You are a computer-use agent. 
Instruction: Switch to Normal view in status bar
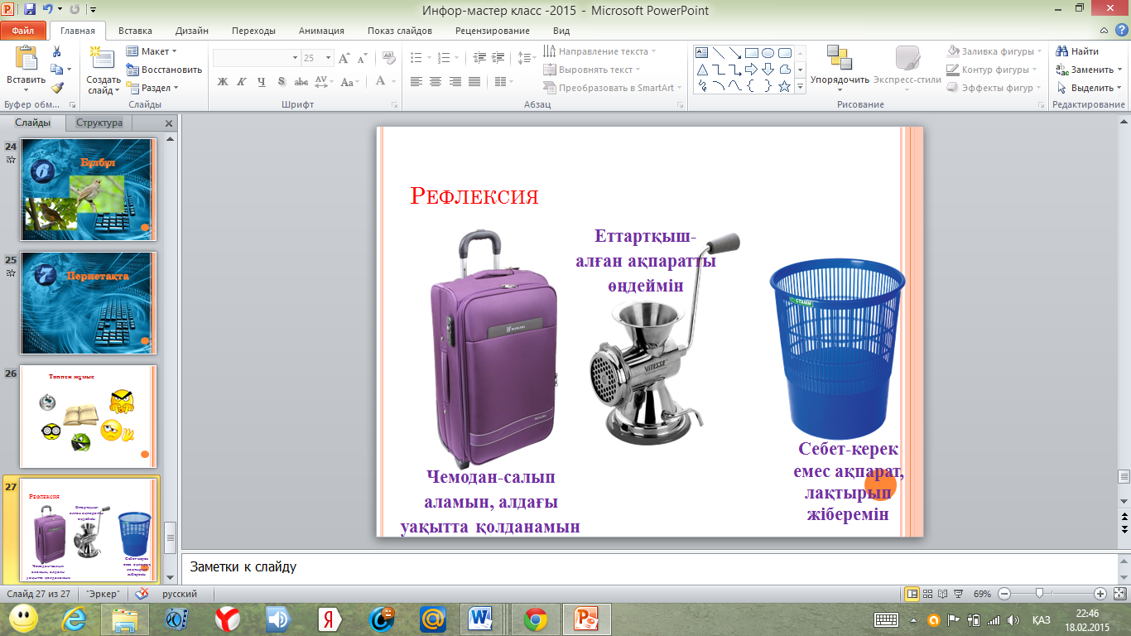pos(912,594)
